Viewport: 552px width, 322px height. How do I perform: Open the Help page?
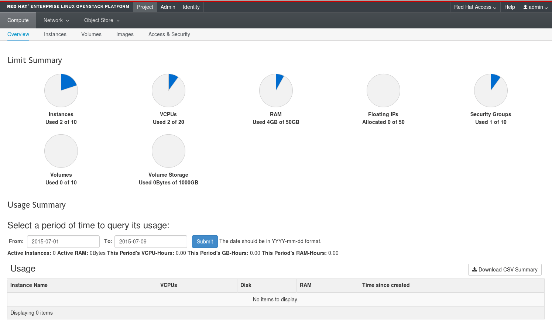click(510, 7)
